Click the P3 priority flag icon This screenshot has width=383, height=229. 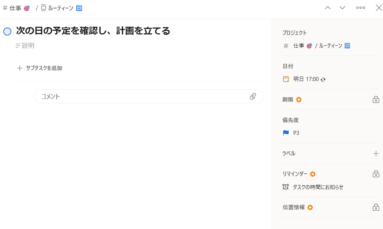[x=286, y=133]
